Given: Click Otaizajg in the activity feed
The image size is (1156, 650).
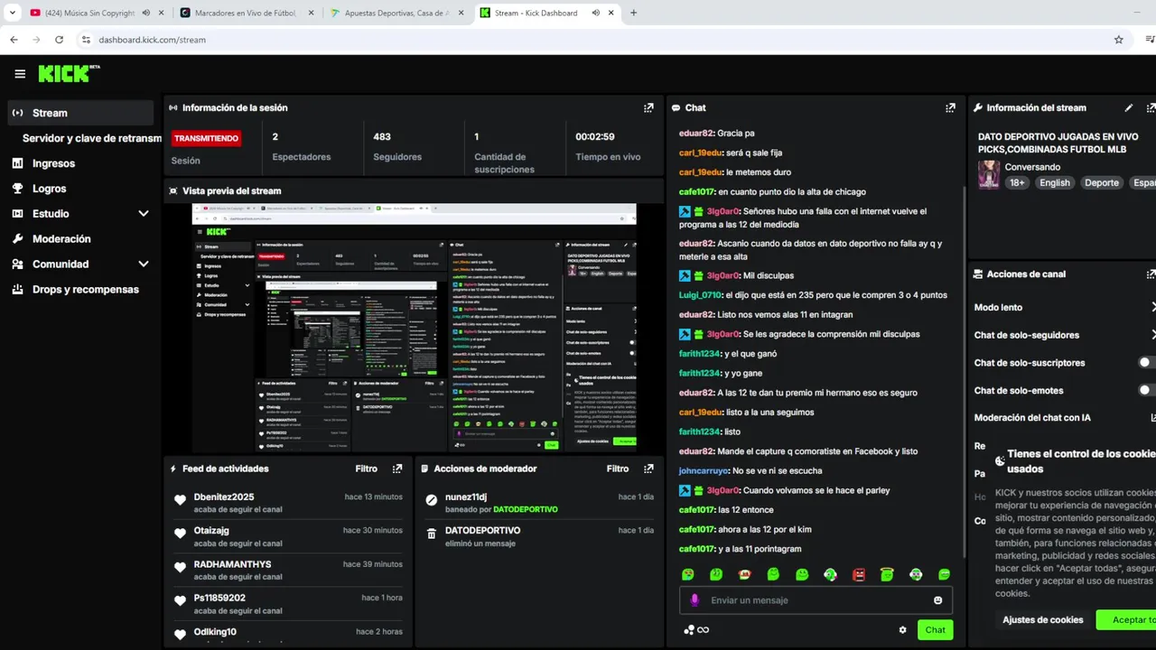Looking at the screenshot, I should 211,531.
